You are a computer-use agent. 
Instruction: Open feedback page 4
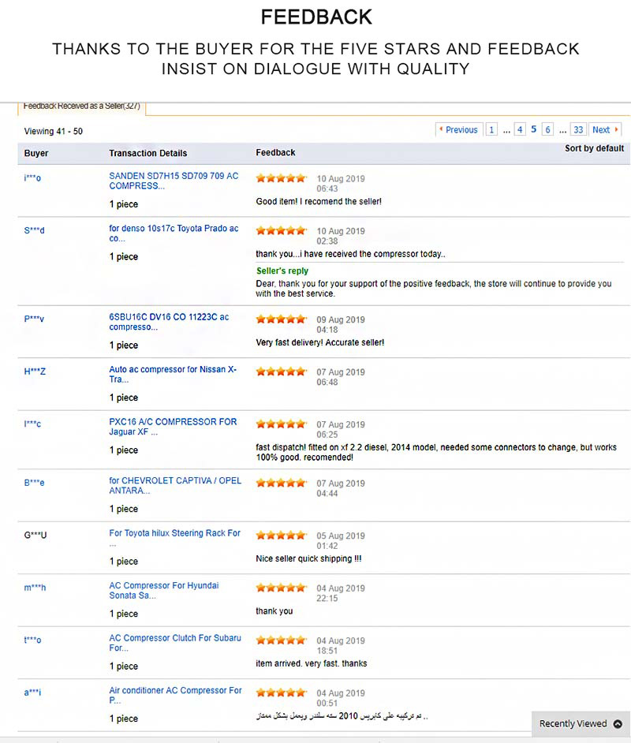coord(520,130)
